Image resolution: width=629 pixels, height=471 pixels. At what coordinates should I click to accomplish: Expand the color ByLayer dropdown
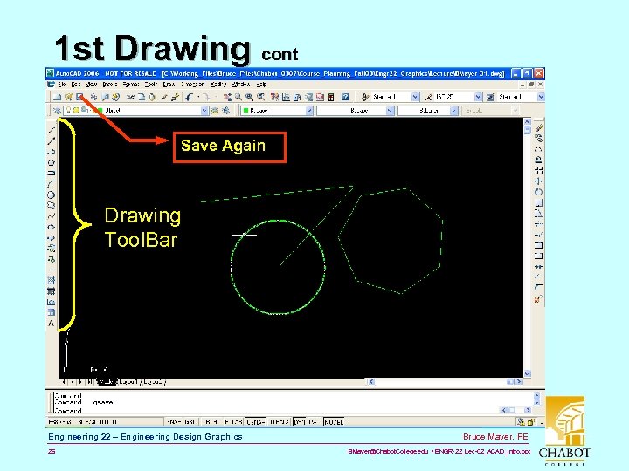309,111
